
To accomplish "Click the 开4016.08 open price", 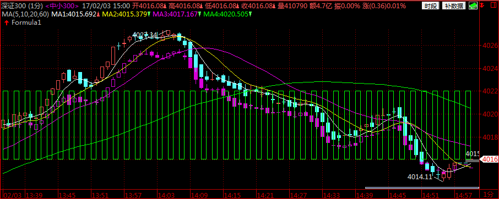I will 148,5.
